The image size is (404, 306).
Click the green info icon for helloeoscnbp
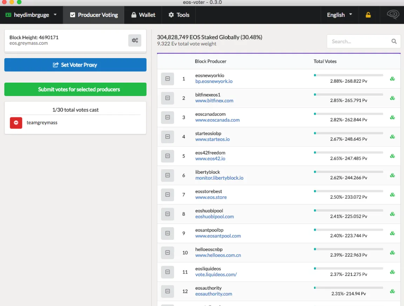pos(392,252)
